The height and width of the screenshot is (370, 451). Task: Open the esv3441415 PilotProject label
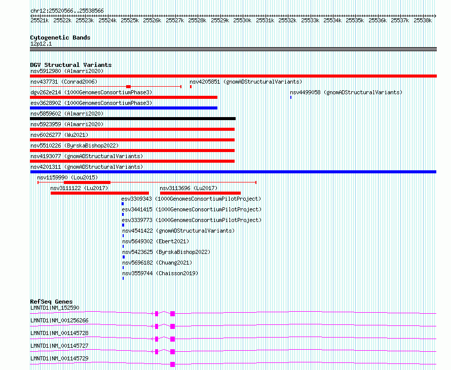(x=192, y=209)
